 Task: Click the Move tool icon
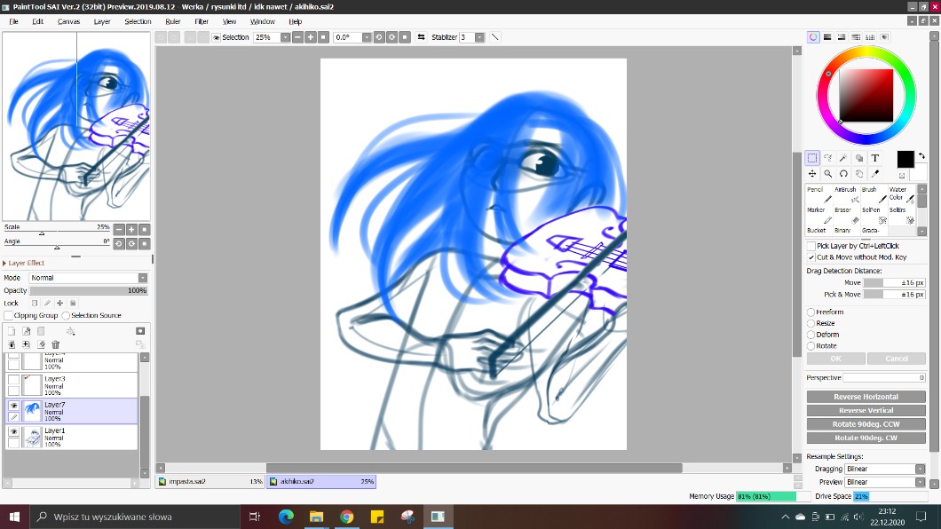[x=812, y=174]
